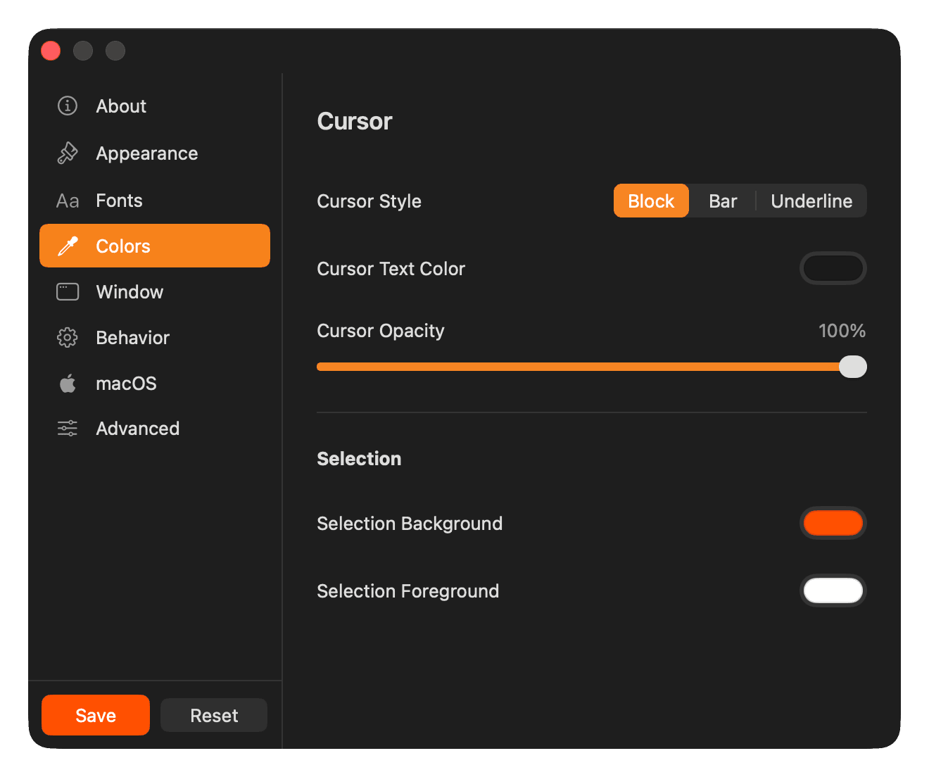Change the Selection Background color
Viewport: 929px width, 777px height.
[x=833, y=523]
